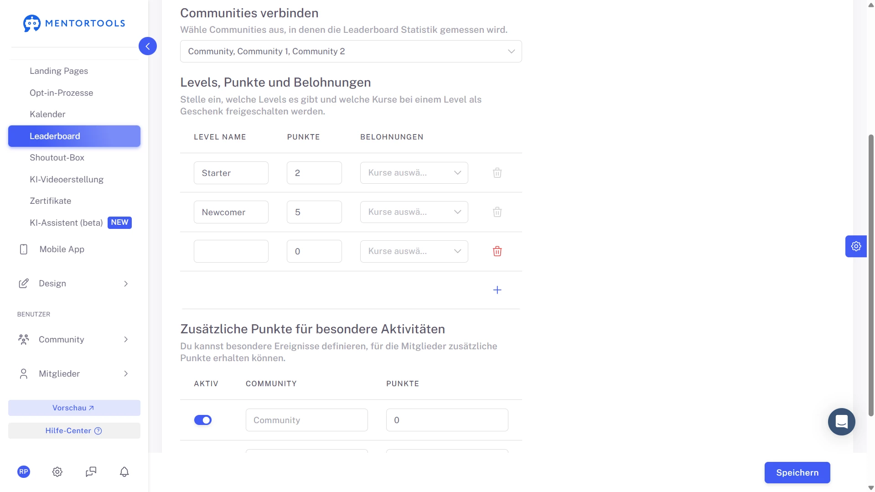This screenshot has height=492, width=875.
Task: Add a new level with plus icon
Action: (497, 290)
